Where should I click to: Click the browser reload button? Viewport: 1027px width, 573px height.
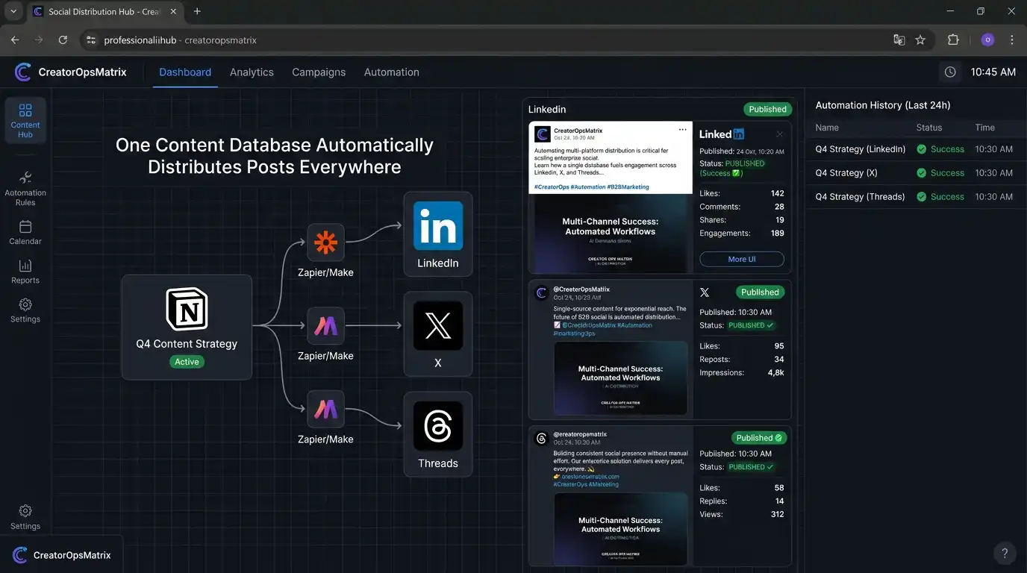[63, 40]
